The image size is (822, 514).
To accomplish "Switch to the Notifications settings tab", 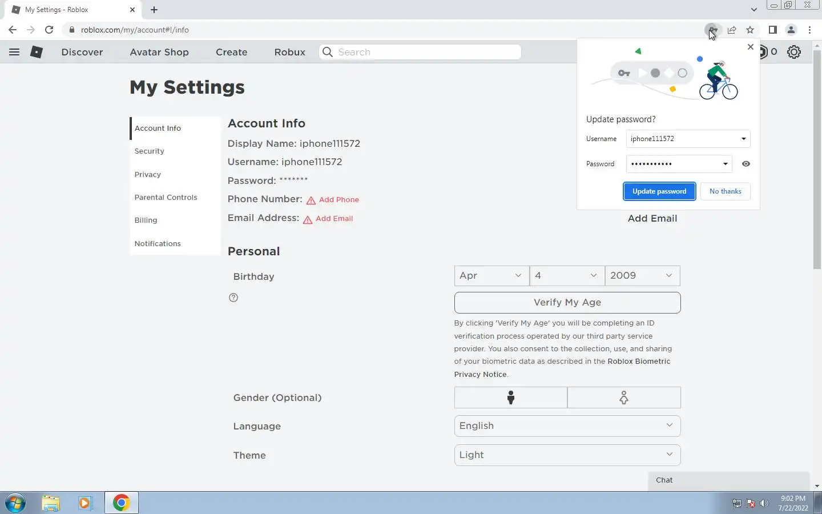I will point(175,244).
